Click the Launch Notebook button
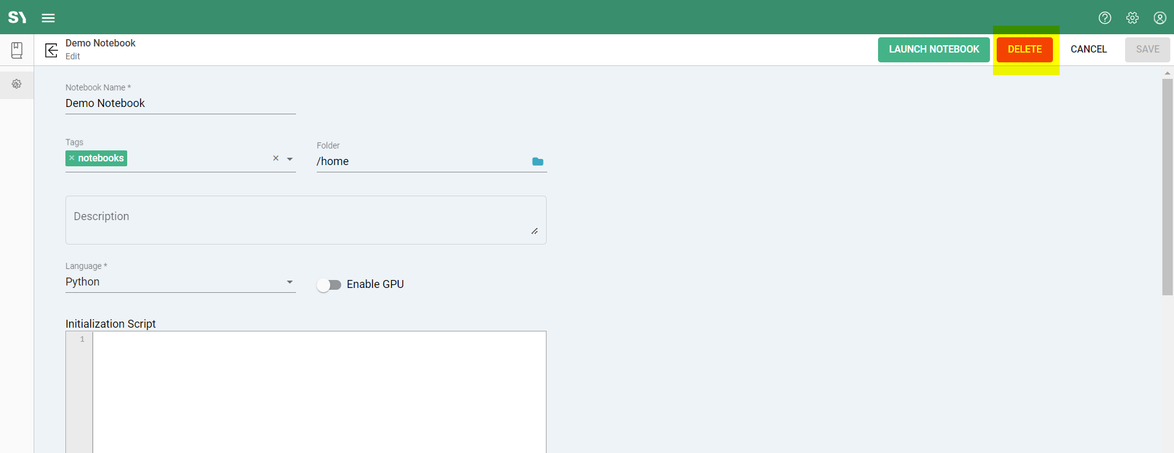Screen dimensions: 1174x453 pos(933,50)
